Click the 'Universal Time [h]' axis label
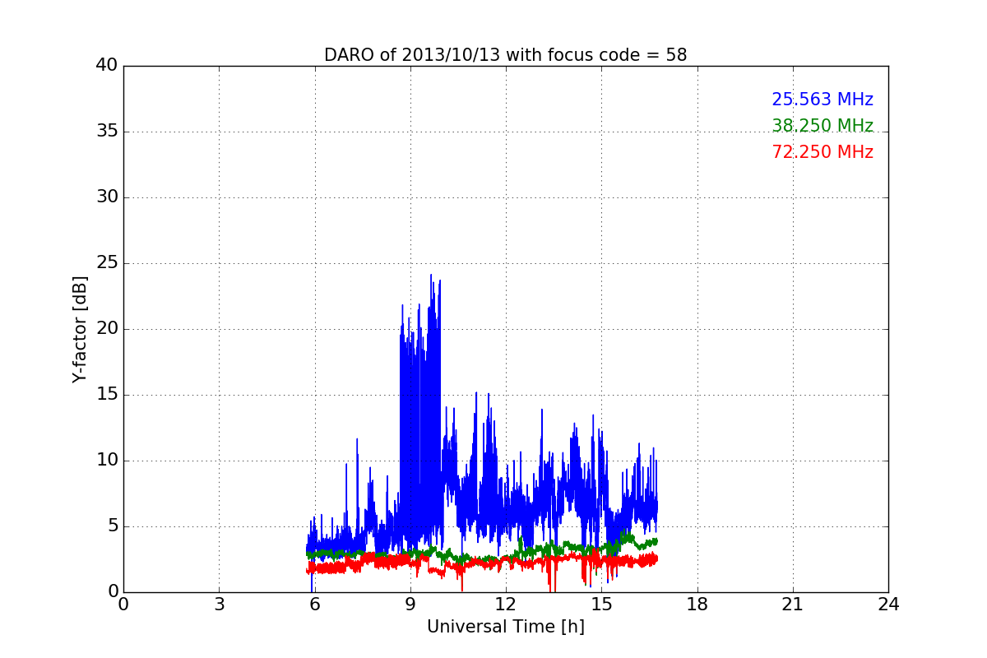 pyautogui.click(x=506, y=627)
